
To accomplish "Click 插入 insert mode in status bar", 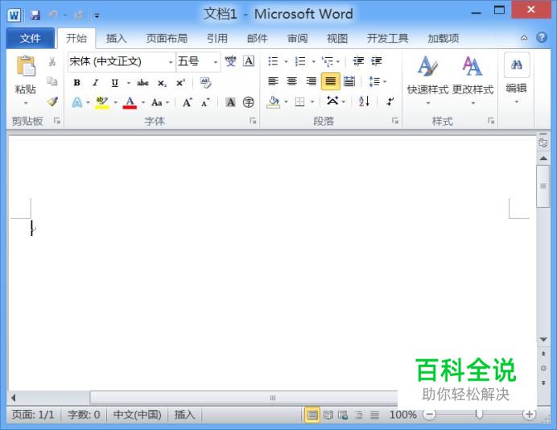I will [x=184, y=415].
